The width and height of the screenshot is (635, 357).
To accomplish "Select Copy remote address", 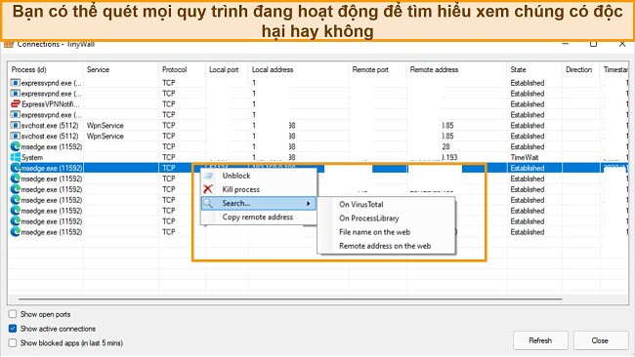I will (258, 217).
